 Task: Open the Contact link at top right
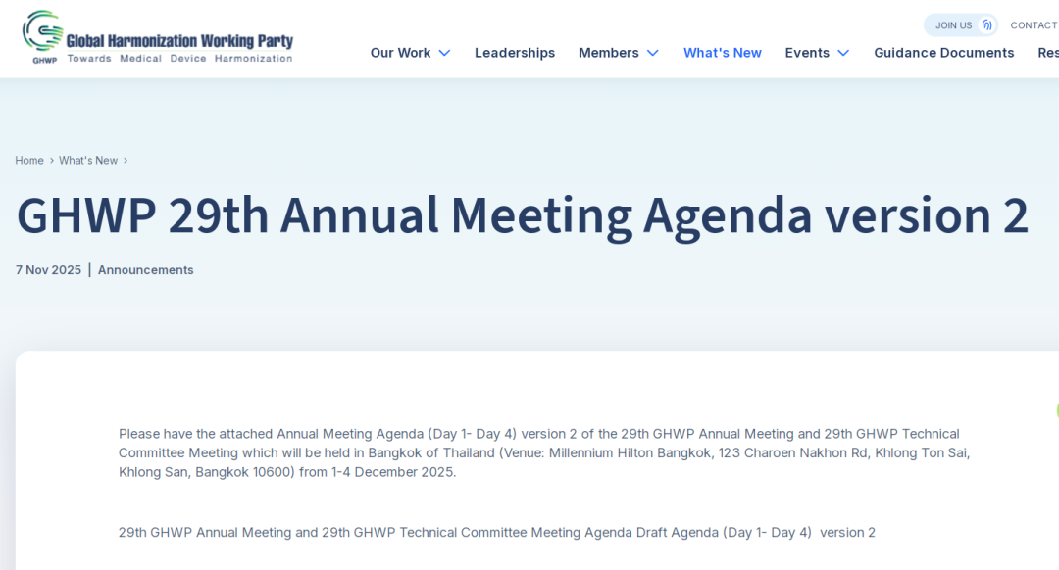click(1034, 24)
